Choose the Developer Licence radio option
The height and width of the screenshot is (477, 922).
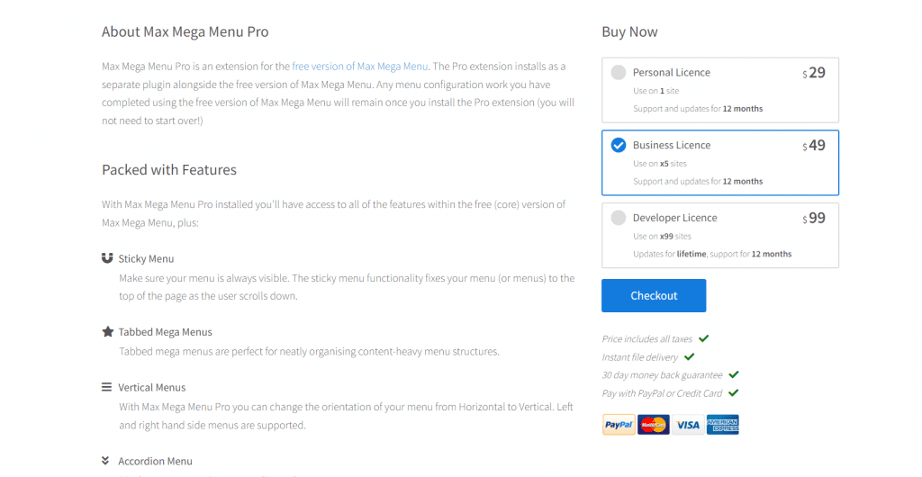(619, 218)
